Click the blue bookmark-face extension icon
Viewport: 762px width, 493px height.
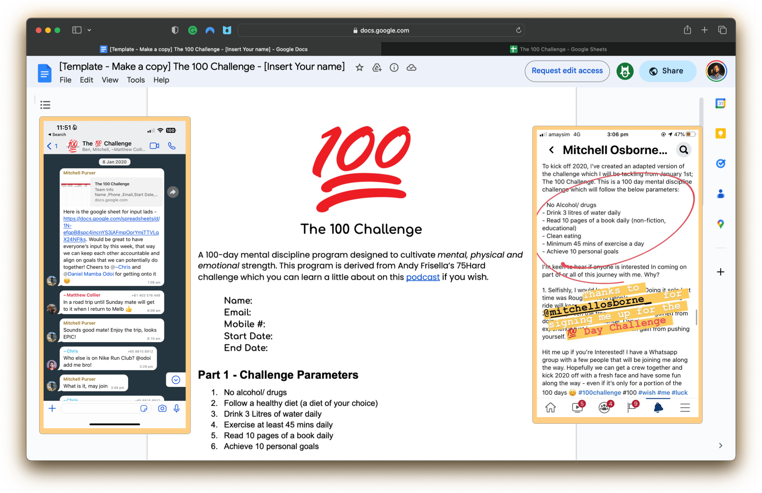227,30
